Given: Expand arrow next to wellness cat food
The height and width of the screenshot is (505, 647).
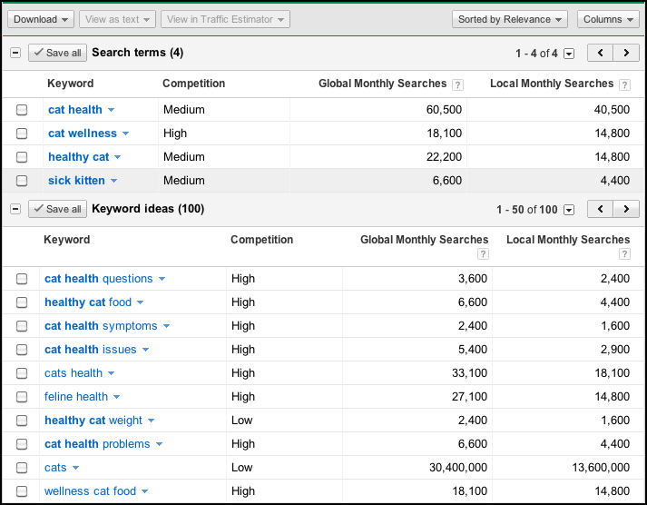Looking at the screenshot, I should click(145, 491).
